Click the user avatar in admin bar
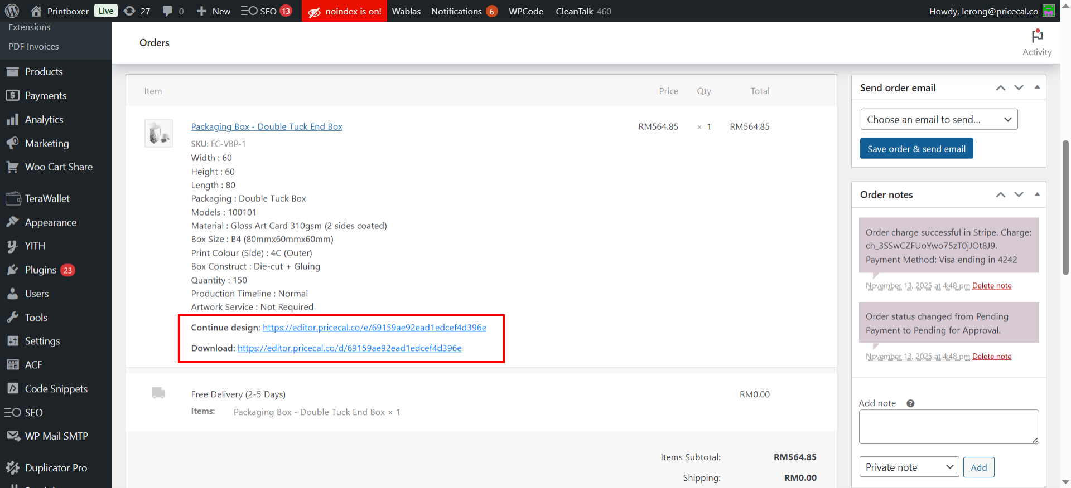The height and width of the screenshot is (488, 1071). [x=1049, y=11]
